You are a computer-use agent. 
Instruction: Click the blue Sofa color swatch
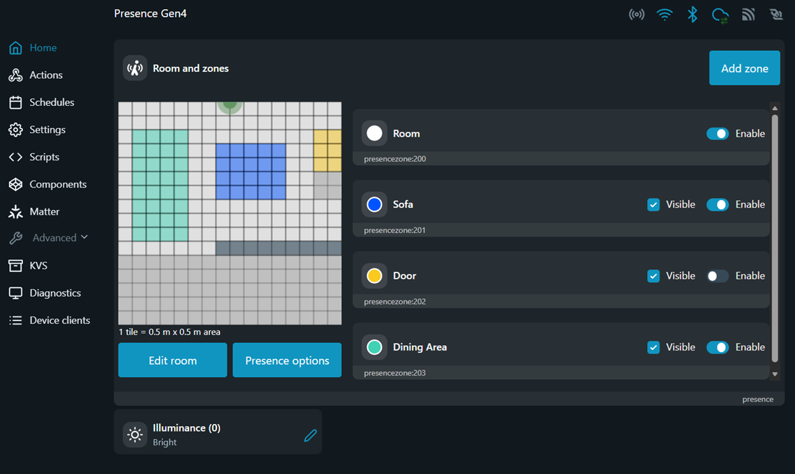(x=374, y=205)
